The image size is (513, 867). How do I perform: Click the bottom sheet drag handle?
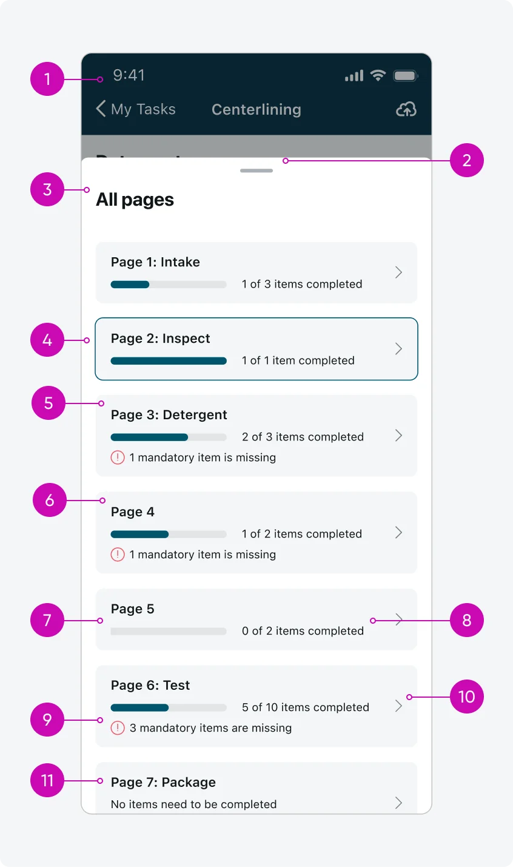(256, 170)
